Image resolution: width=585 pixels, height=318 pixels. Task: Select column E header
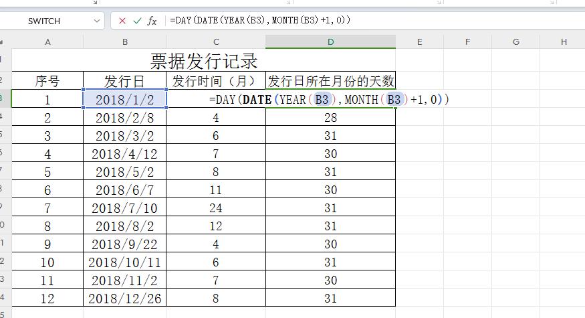(420, 42)
